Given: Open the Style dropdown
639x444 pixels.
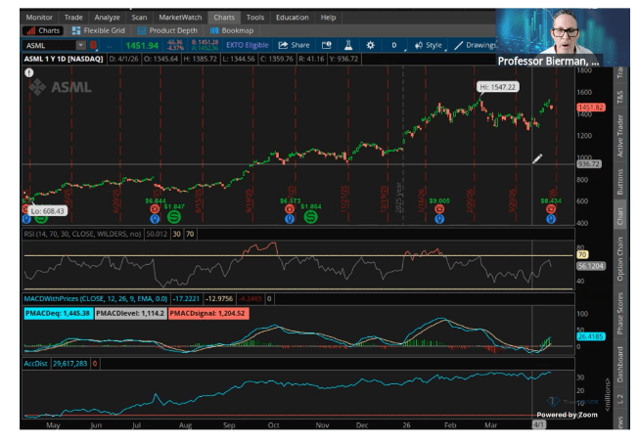Looking at the screenshot, I should (x=429, y=45).
